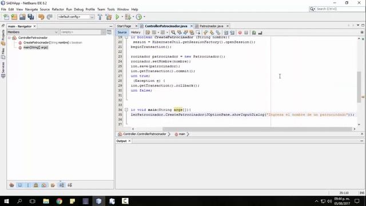
Task: Open the Refactor menu
Action: (x=58, y=9)
